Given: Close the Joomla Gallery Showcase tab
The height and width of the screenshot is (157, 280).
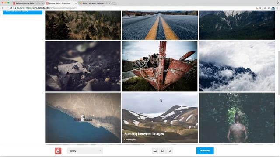Looking at the screenshot, I should point(76,3).
